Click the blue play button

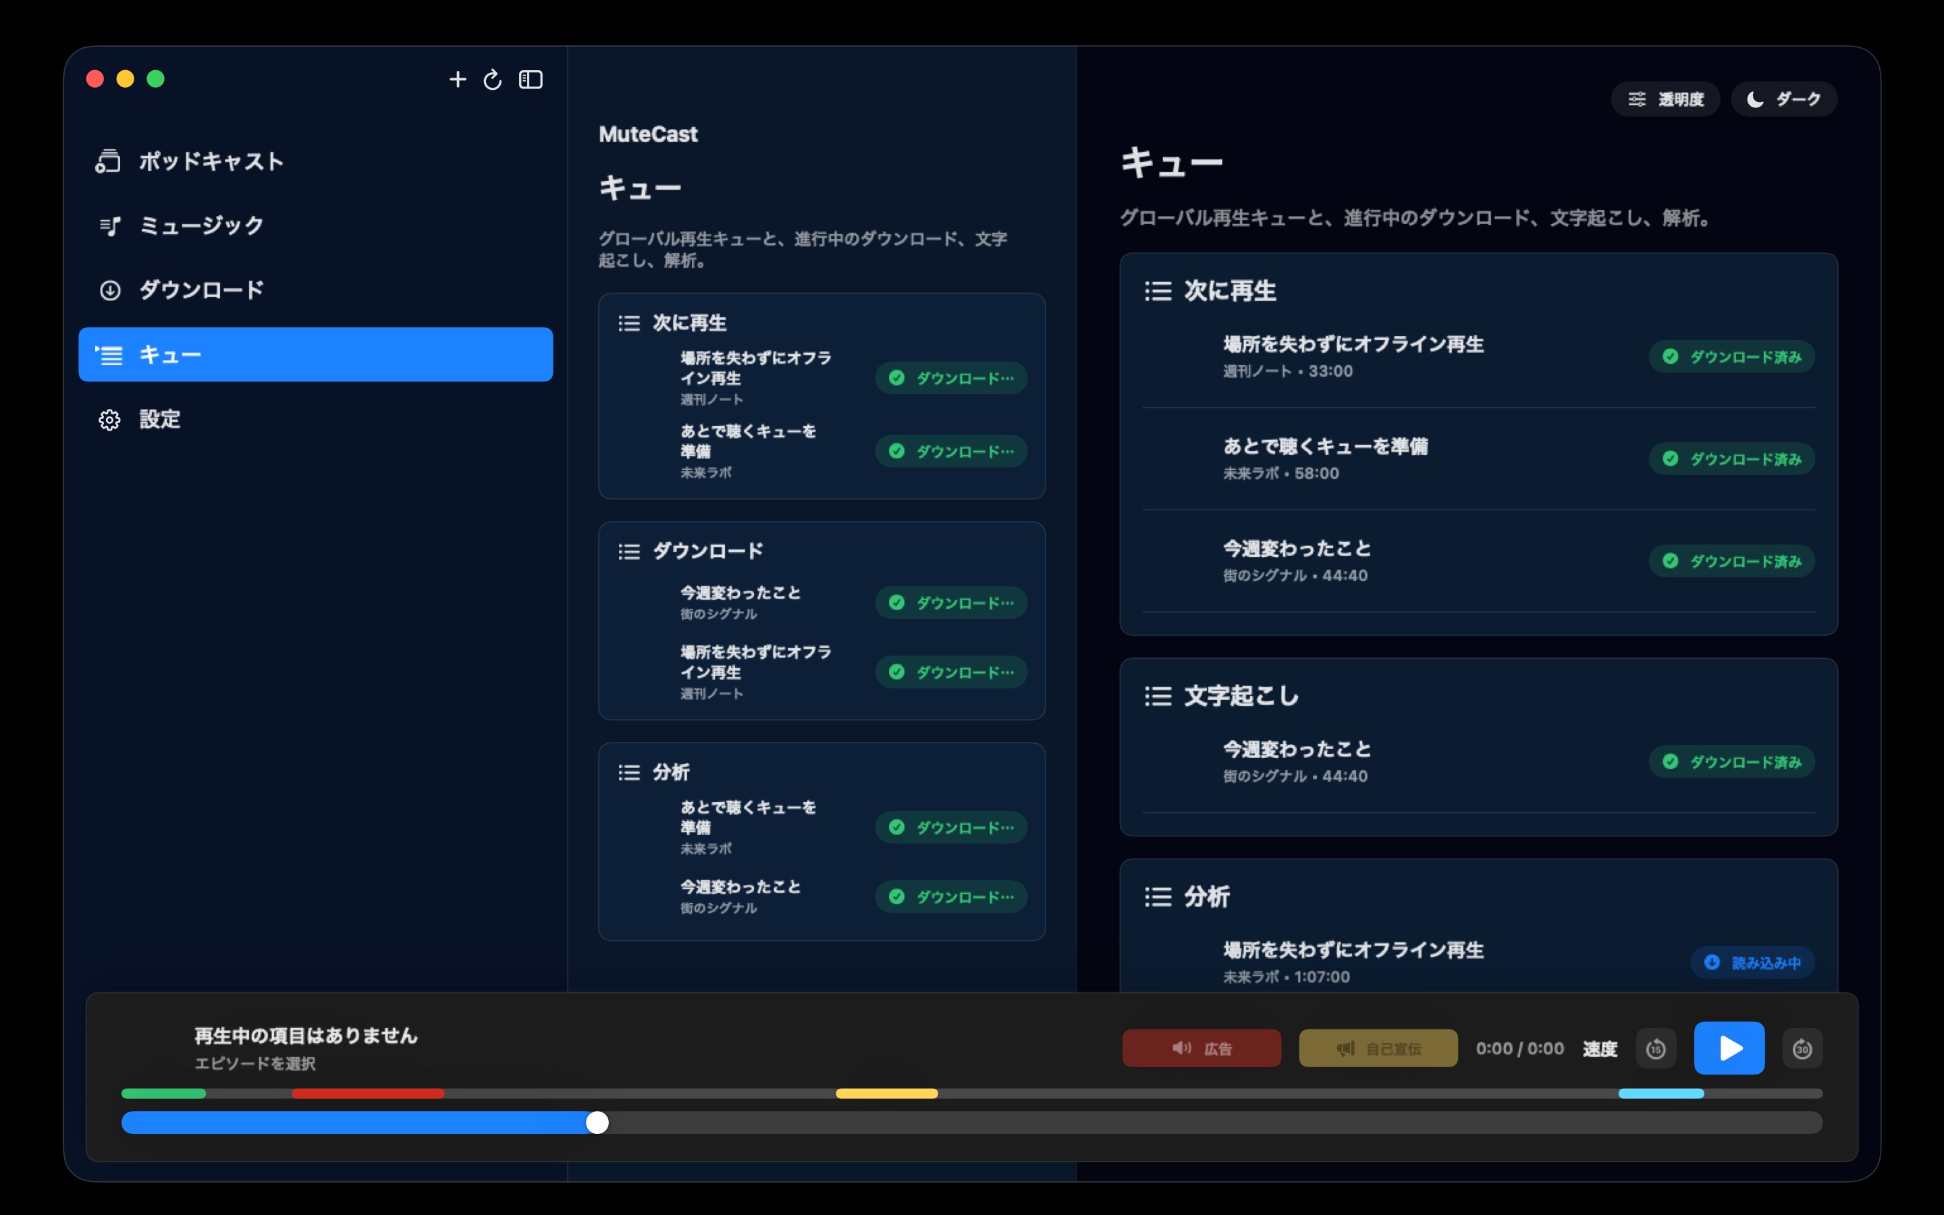1729,1048
